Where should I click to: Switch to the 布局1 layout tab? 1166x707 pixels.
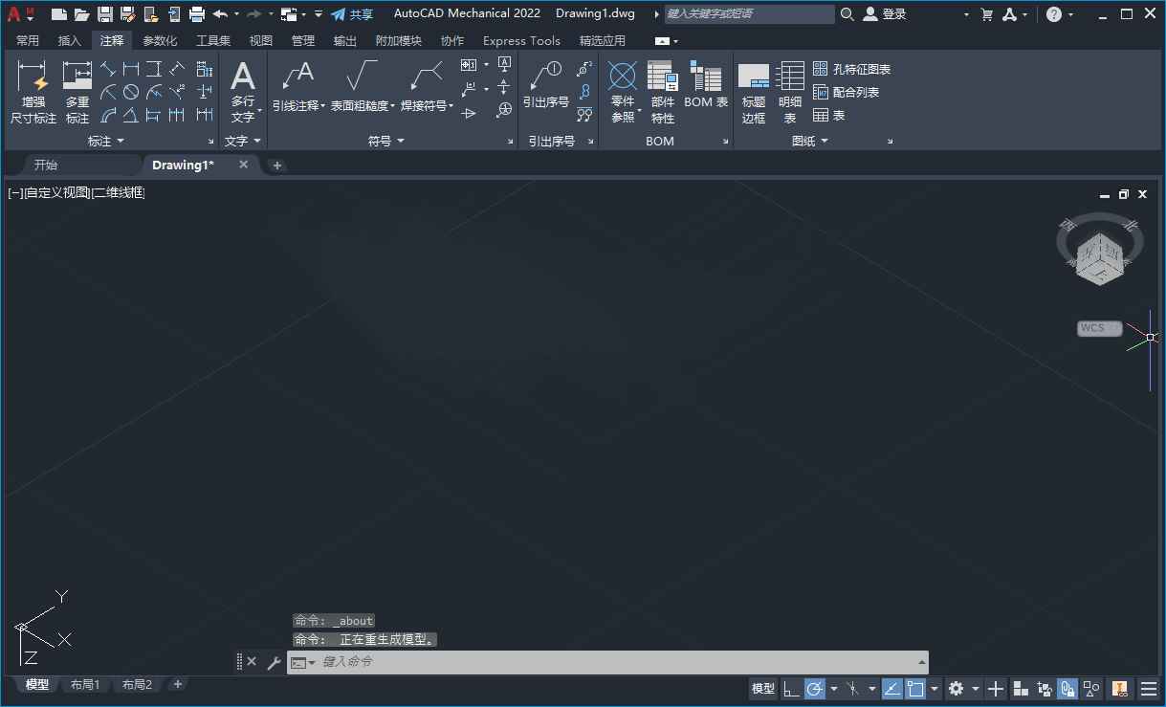85,684
